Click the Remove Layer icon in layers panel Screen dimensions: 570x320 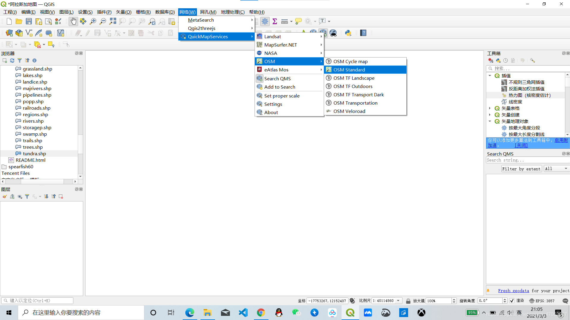61,196
